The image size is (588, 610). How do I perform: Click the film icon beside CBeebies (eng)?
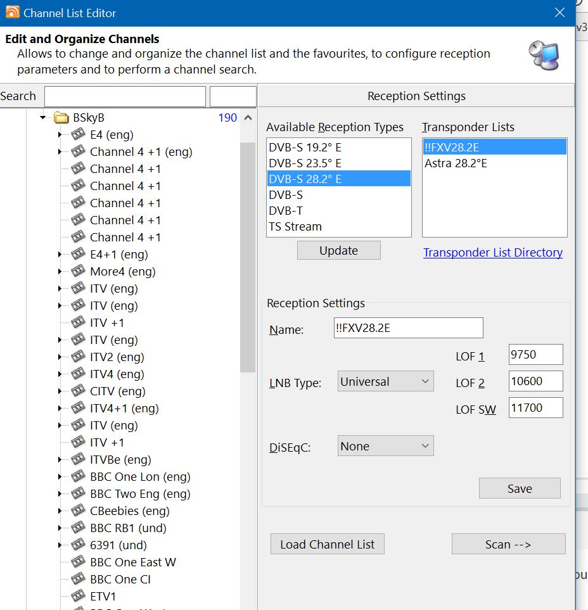pyautogui.click(x=78, y=511)
